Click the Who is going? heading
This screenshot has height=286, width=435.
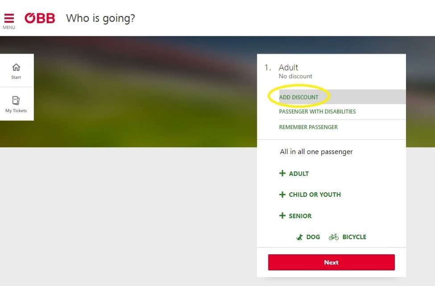pyautogui.click(x=100, y=18)
